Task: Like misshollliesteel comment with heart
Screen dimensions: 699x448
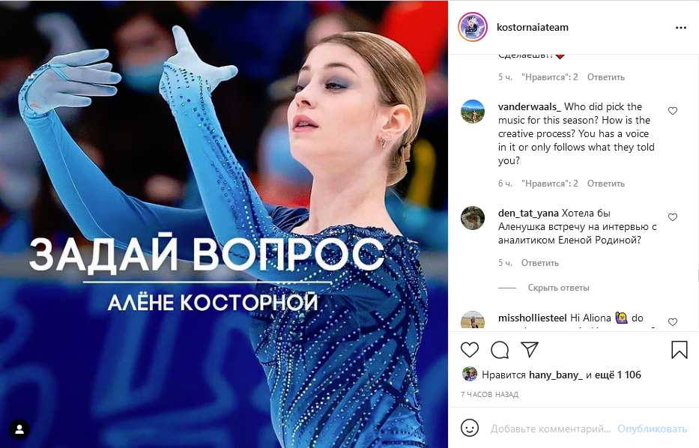Action: pos(673,322)
